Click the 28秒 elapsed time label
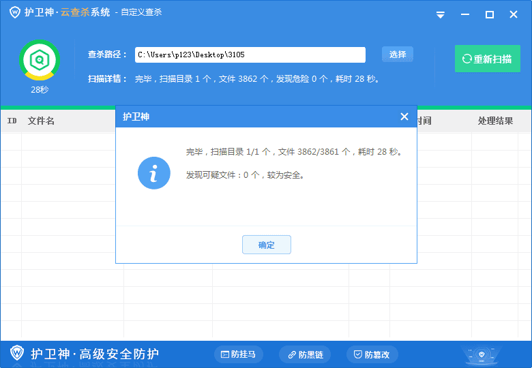This screenshot has width=532, height=368. click(40, 89)
